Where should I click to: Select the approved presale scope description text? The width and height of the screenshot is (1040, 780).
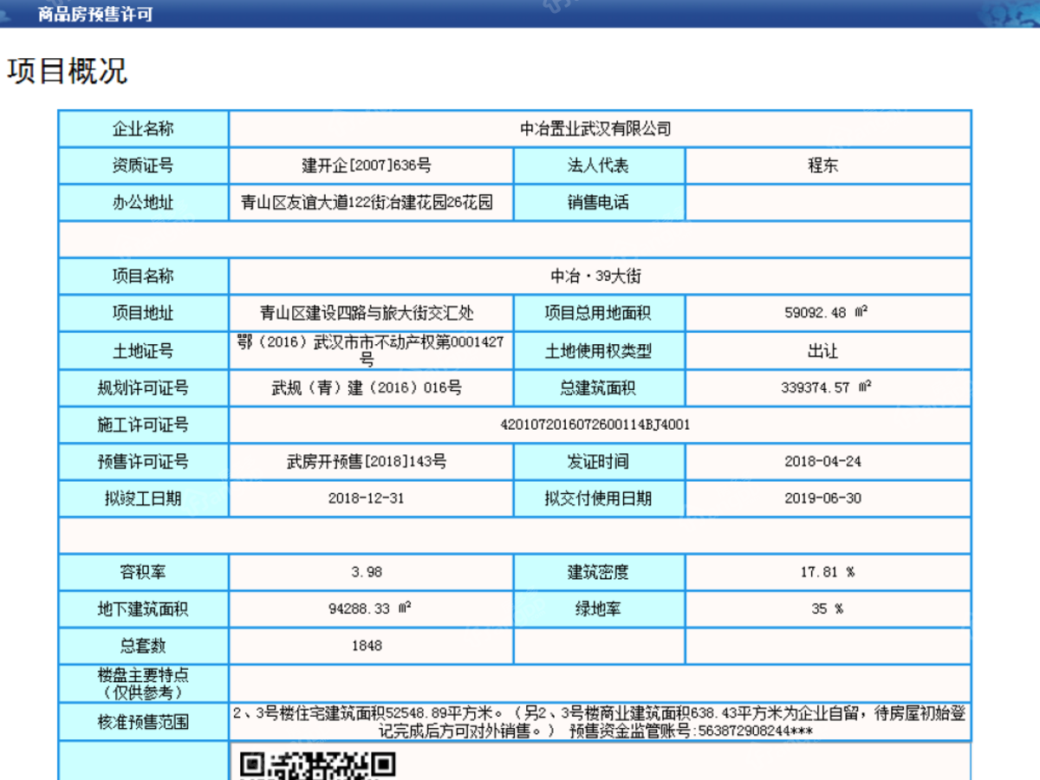pyautogui.click(x=599, y=722)
